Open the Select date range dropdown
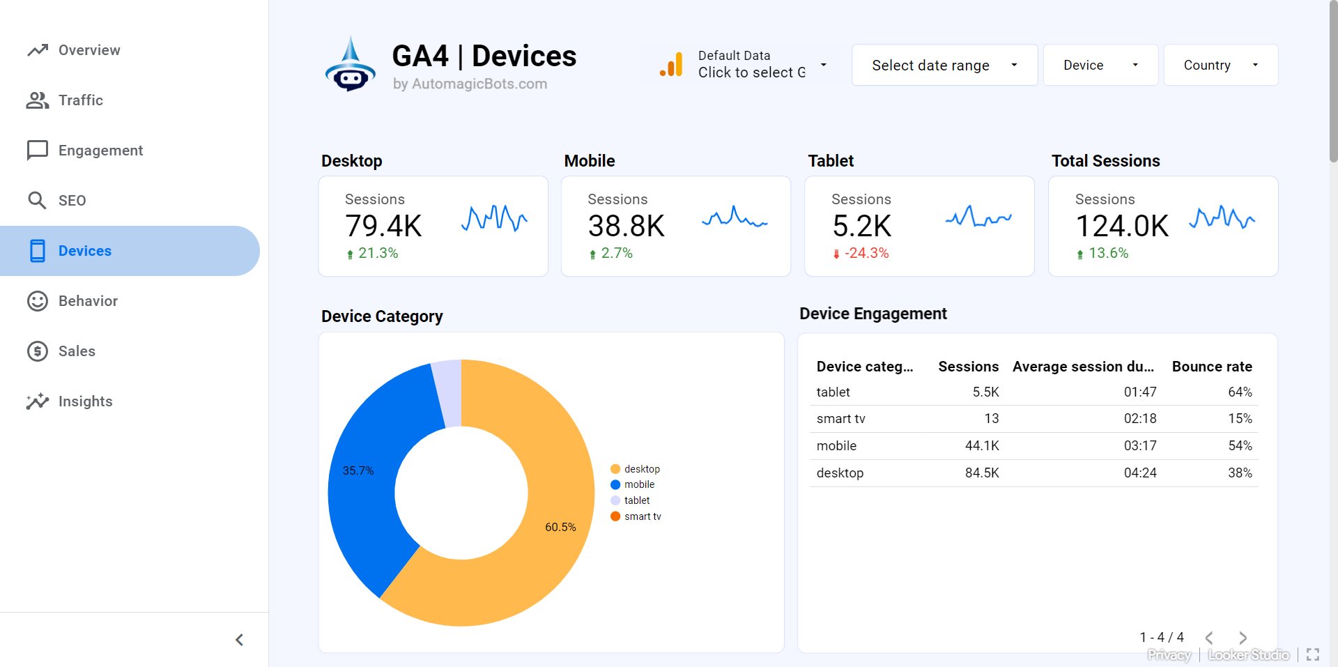 (944, 65)
